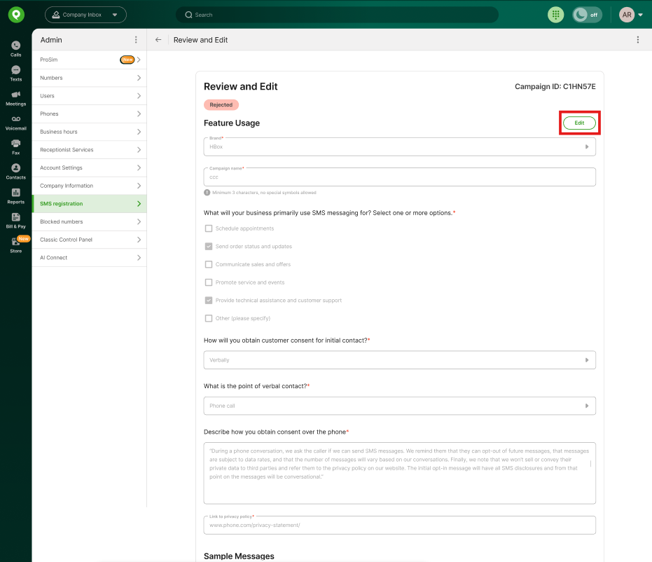Toggle the do-not-disturb off switch
Image resolution: width=652 pixels, height=562 pixels.
[587, 15]
